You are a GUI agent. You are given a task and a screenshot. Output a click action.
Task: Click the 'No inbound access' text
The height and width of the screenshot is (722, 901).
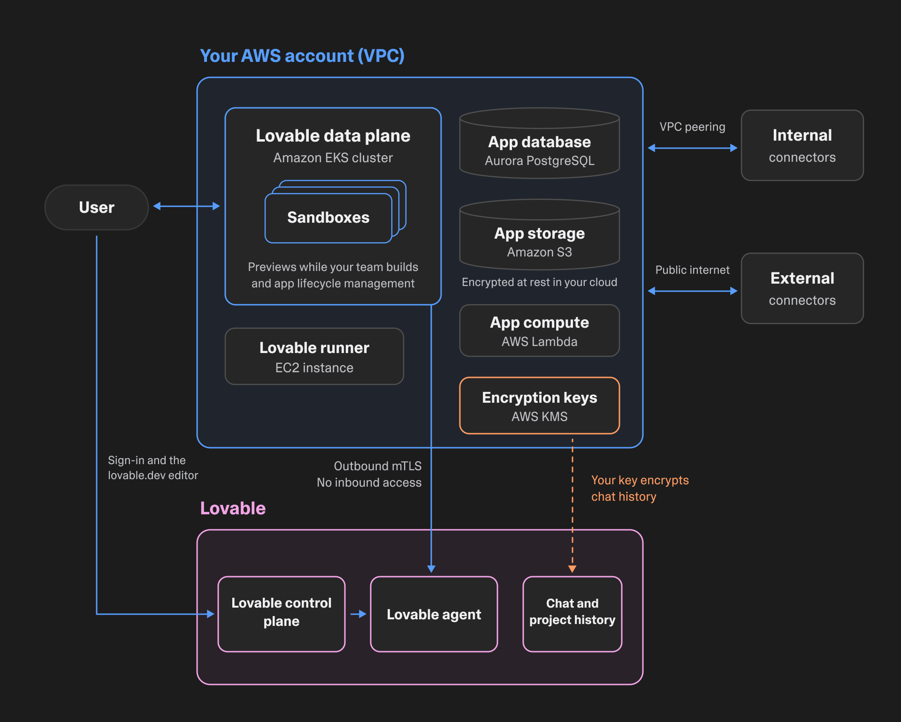pyautogui.click(x=369, y=482)
